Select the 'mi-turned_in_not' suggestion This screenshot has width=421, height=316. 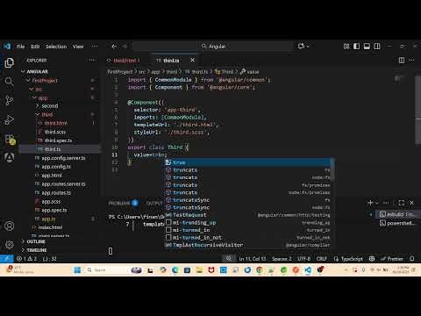[248, 237]
